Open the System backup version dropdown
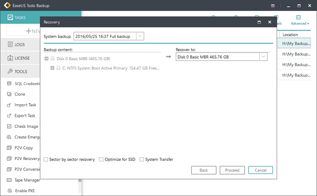Viewport: 317px width, 196px height. 139,36
